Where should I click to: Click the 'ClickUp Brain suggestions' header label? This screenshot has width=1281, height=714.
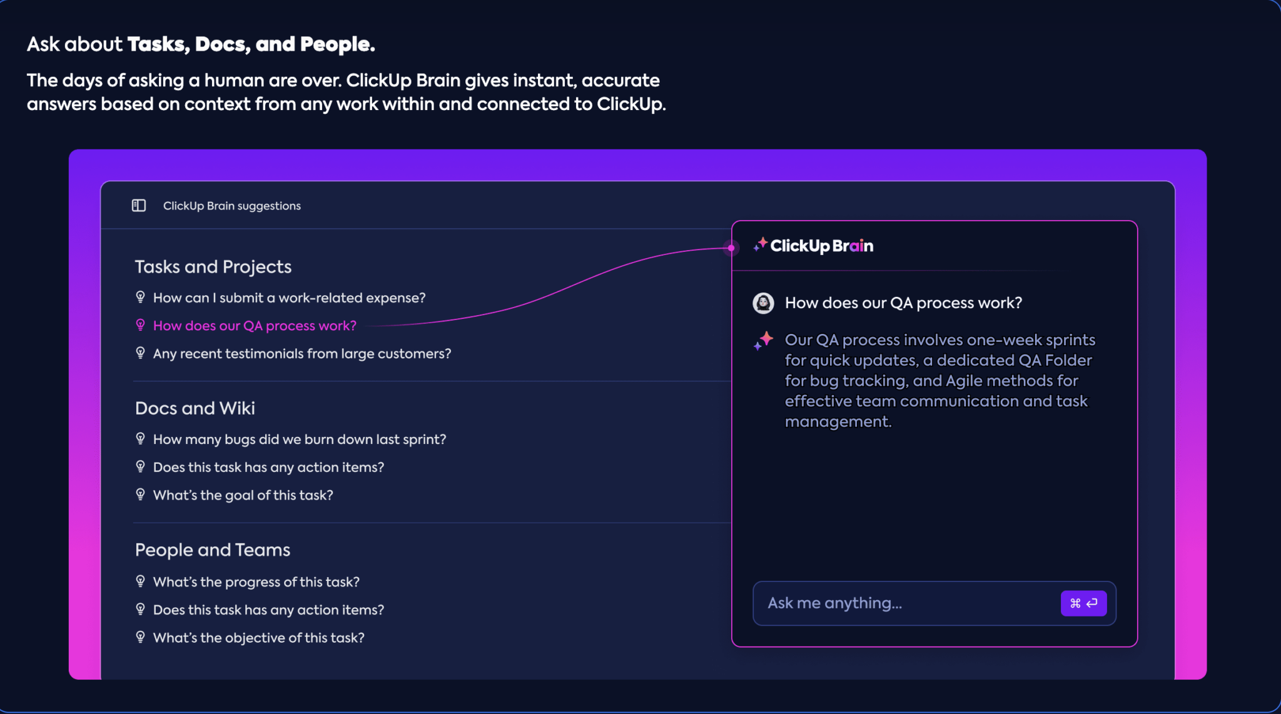coord(232,205)
